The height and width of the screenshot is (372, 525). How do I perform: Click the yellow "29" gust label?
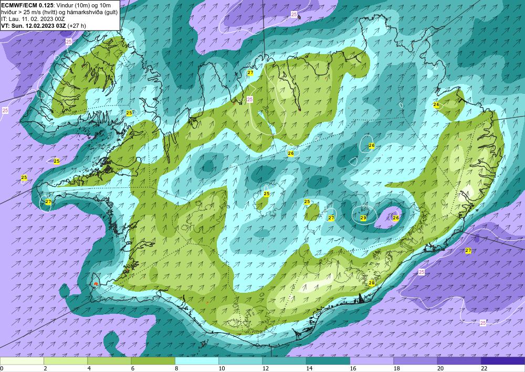point(363,218)
